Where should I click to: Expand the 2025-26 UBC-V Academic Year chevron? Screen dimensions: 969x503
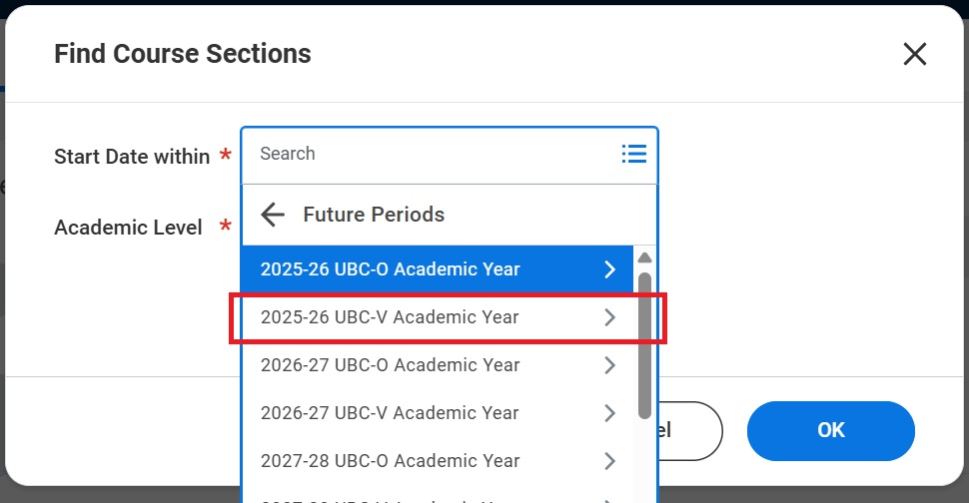pos(610,317)
